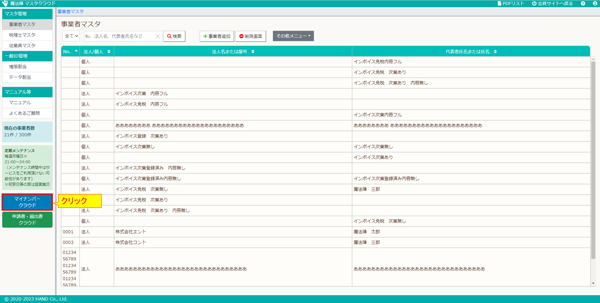
Task: Open the user account icon
Action: click(x=595, y=3)
